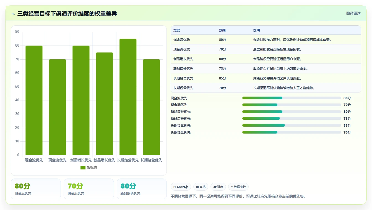372x210 pixels.
Task: Toggle the 指标值 legend entry
Action: 89,168
